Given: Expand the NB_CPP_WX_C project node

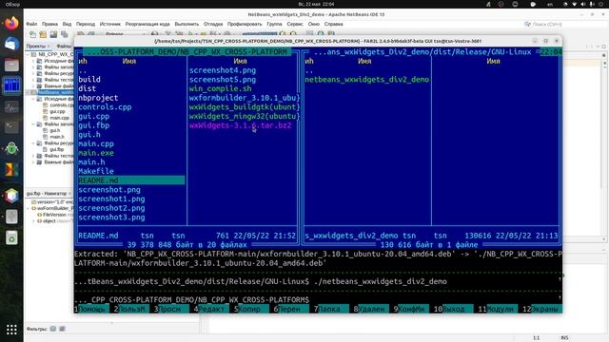Looking at the screenshot, I should pyautogui.click(x=29, y=55).
